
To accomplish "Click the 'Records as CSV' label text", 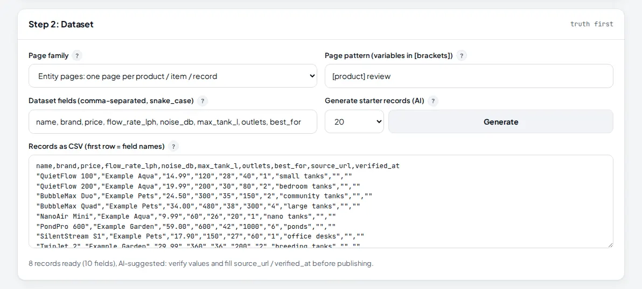I will pyautogui.click(x=96, y=146).
